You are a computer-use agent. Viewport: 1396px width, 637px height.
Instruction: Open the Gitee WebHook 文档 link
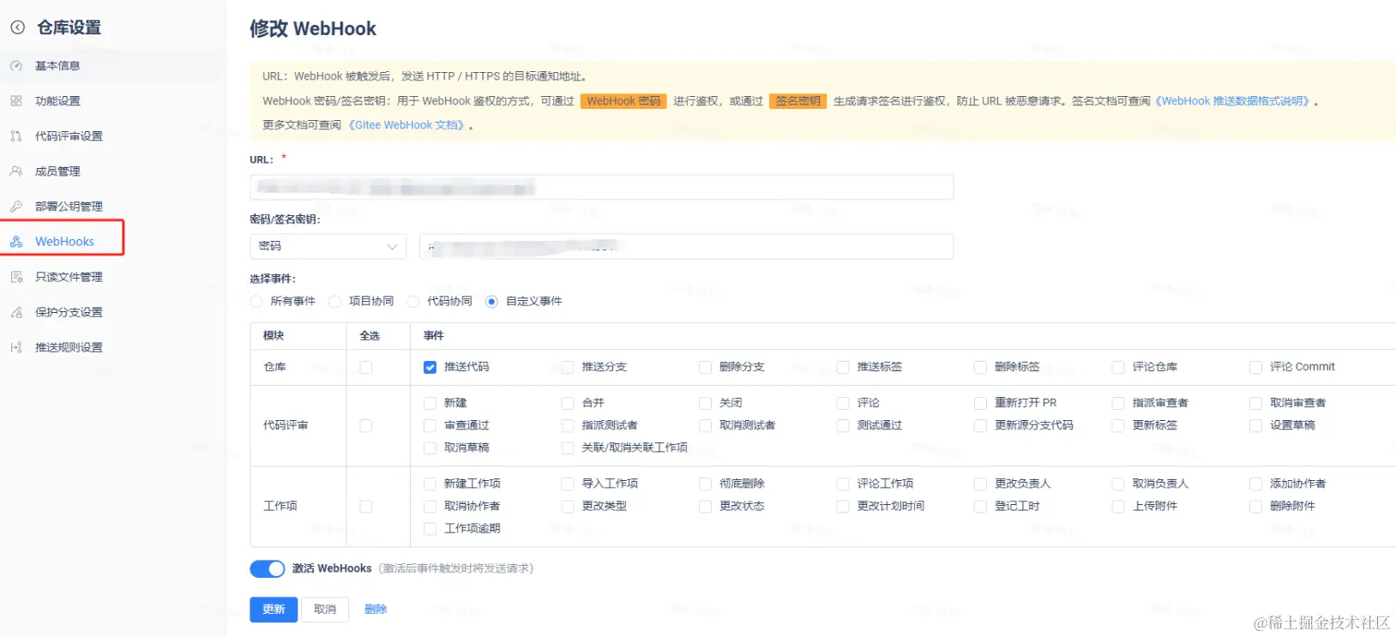point(407,125)
